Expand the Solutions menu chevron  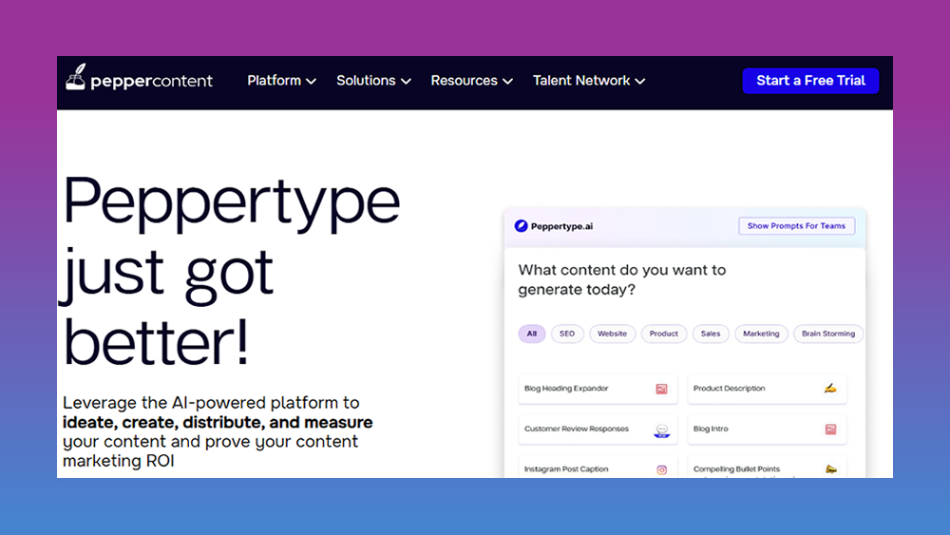coord(406,81)
